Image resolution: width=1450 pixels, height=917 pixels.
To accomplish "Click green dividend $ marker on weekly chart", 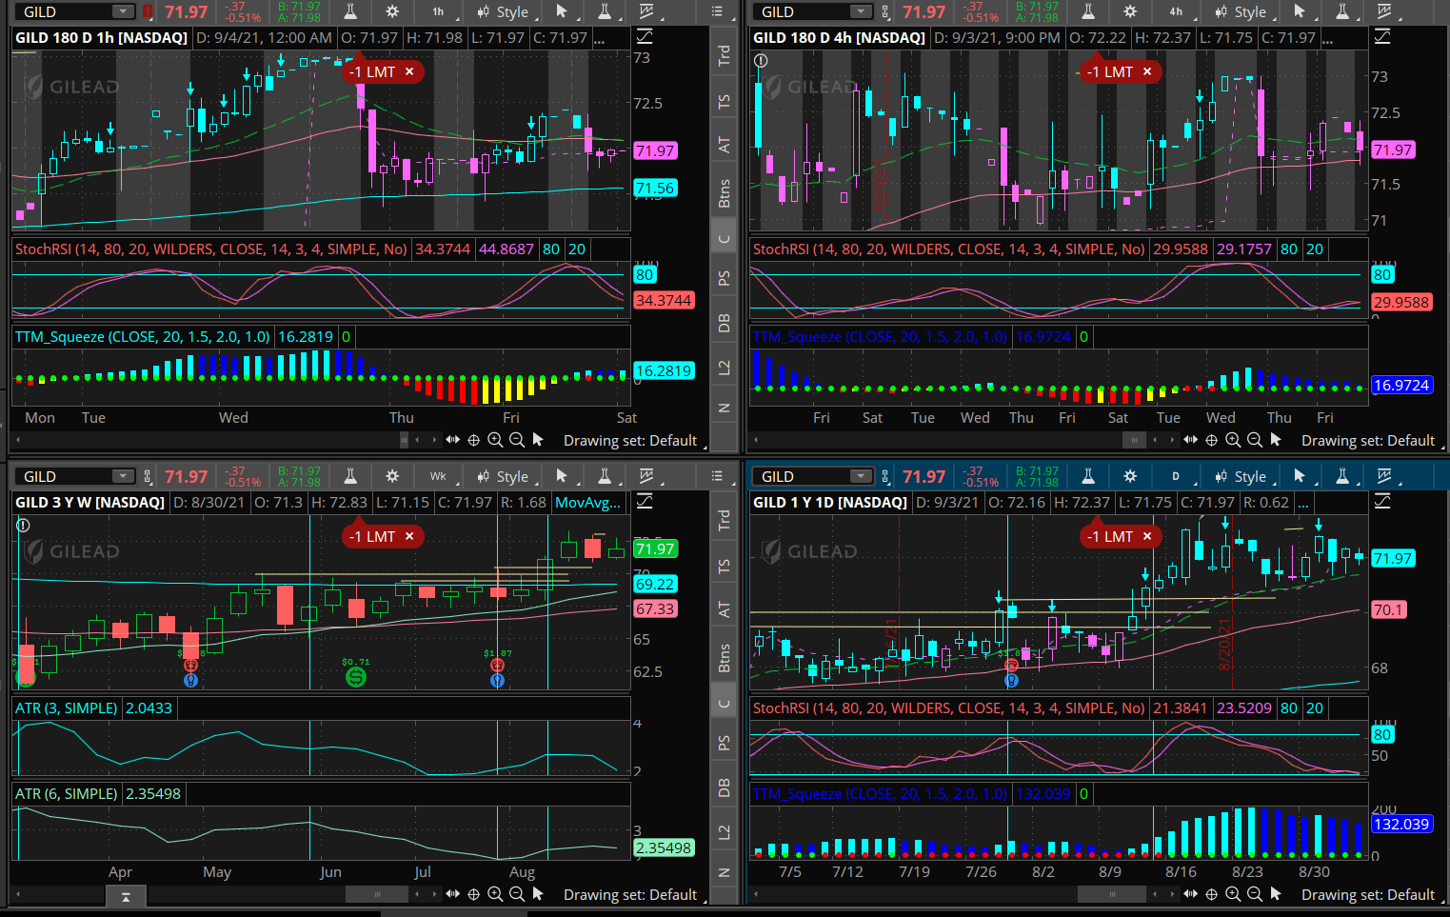I will [356, 677].
